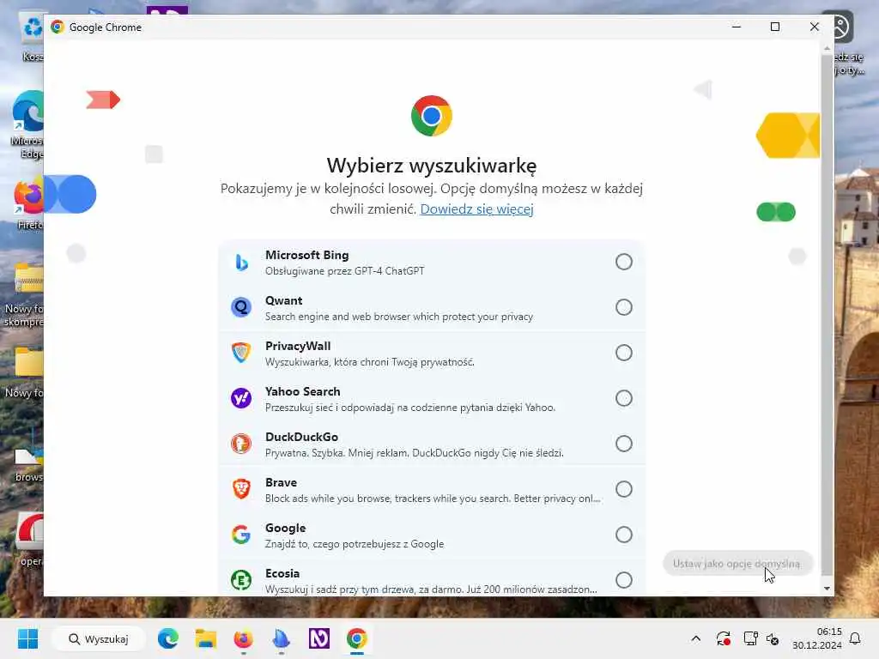The width and height of the screenshot is (879, 659).
Task: Click the Microsoft Bing logo icon
Action: 241,262
